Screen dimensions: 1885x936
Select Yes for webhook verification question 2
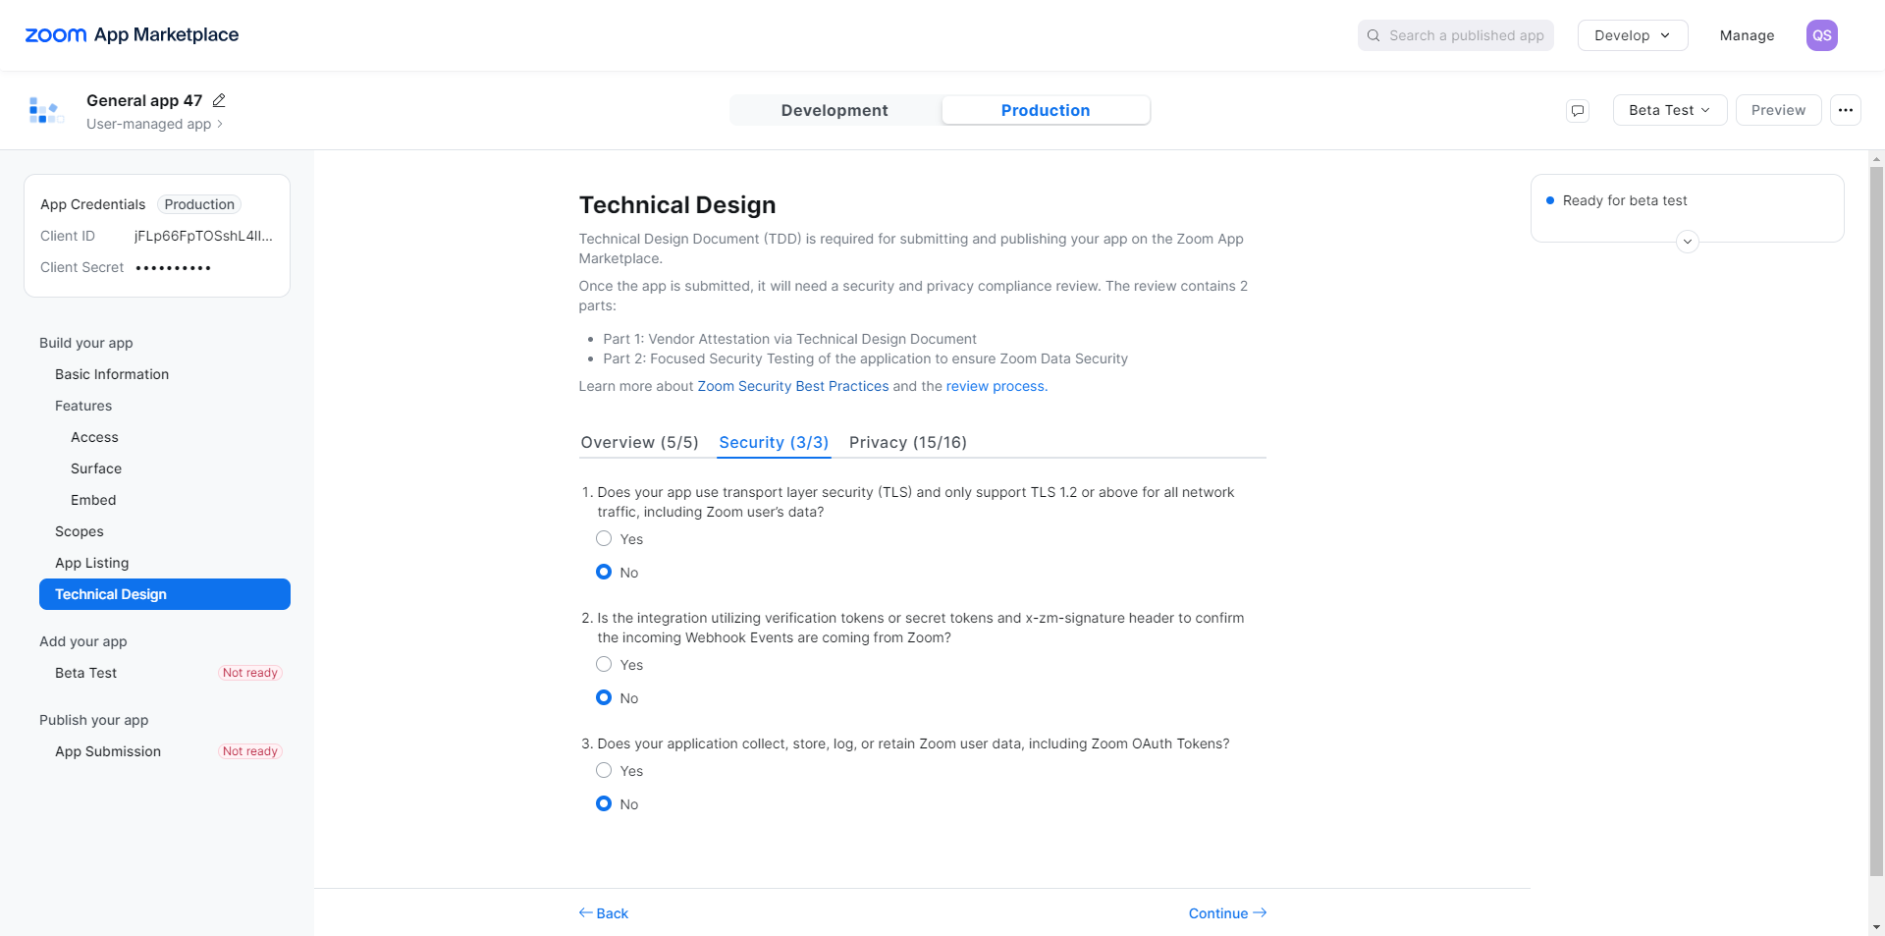tap(604, 665)
